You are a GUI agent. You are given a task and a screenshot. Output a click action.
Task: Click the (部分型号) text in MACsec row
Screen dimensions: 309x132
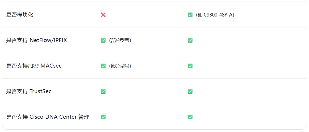coord(120,66)
